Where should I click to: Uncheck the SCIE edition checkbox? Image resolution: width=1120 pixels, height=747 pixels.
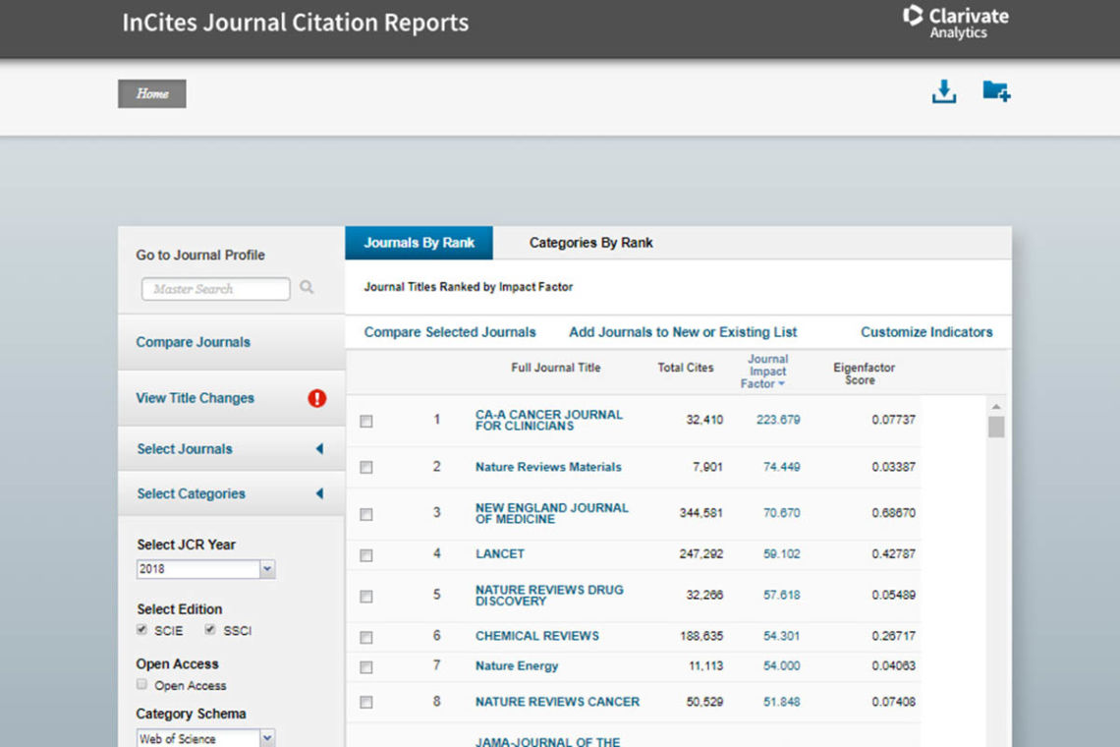tap(141, 630)
